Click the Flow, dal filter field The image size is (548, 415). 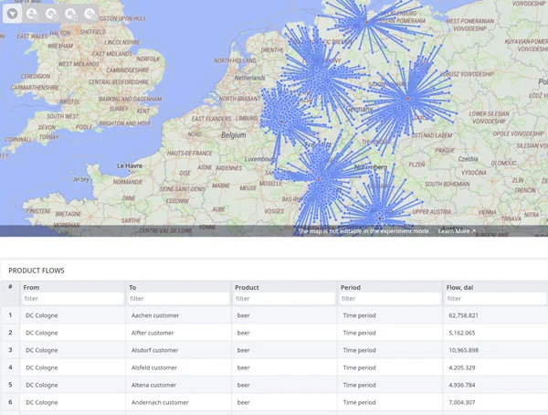click(494, 298)
